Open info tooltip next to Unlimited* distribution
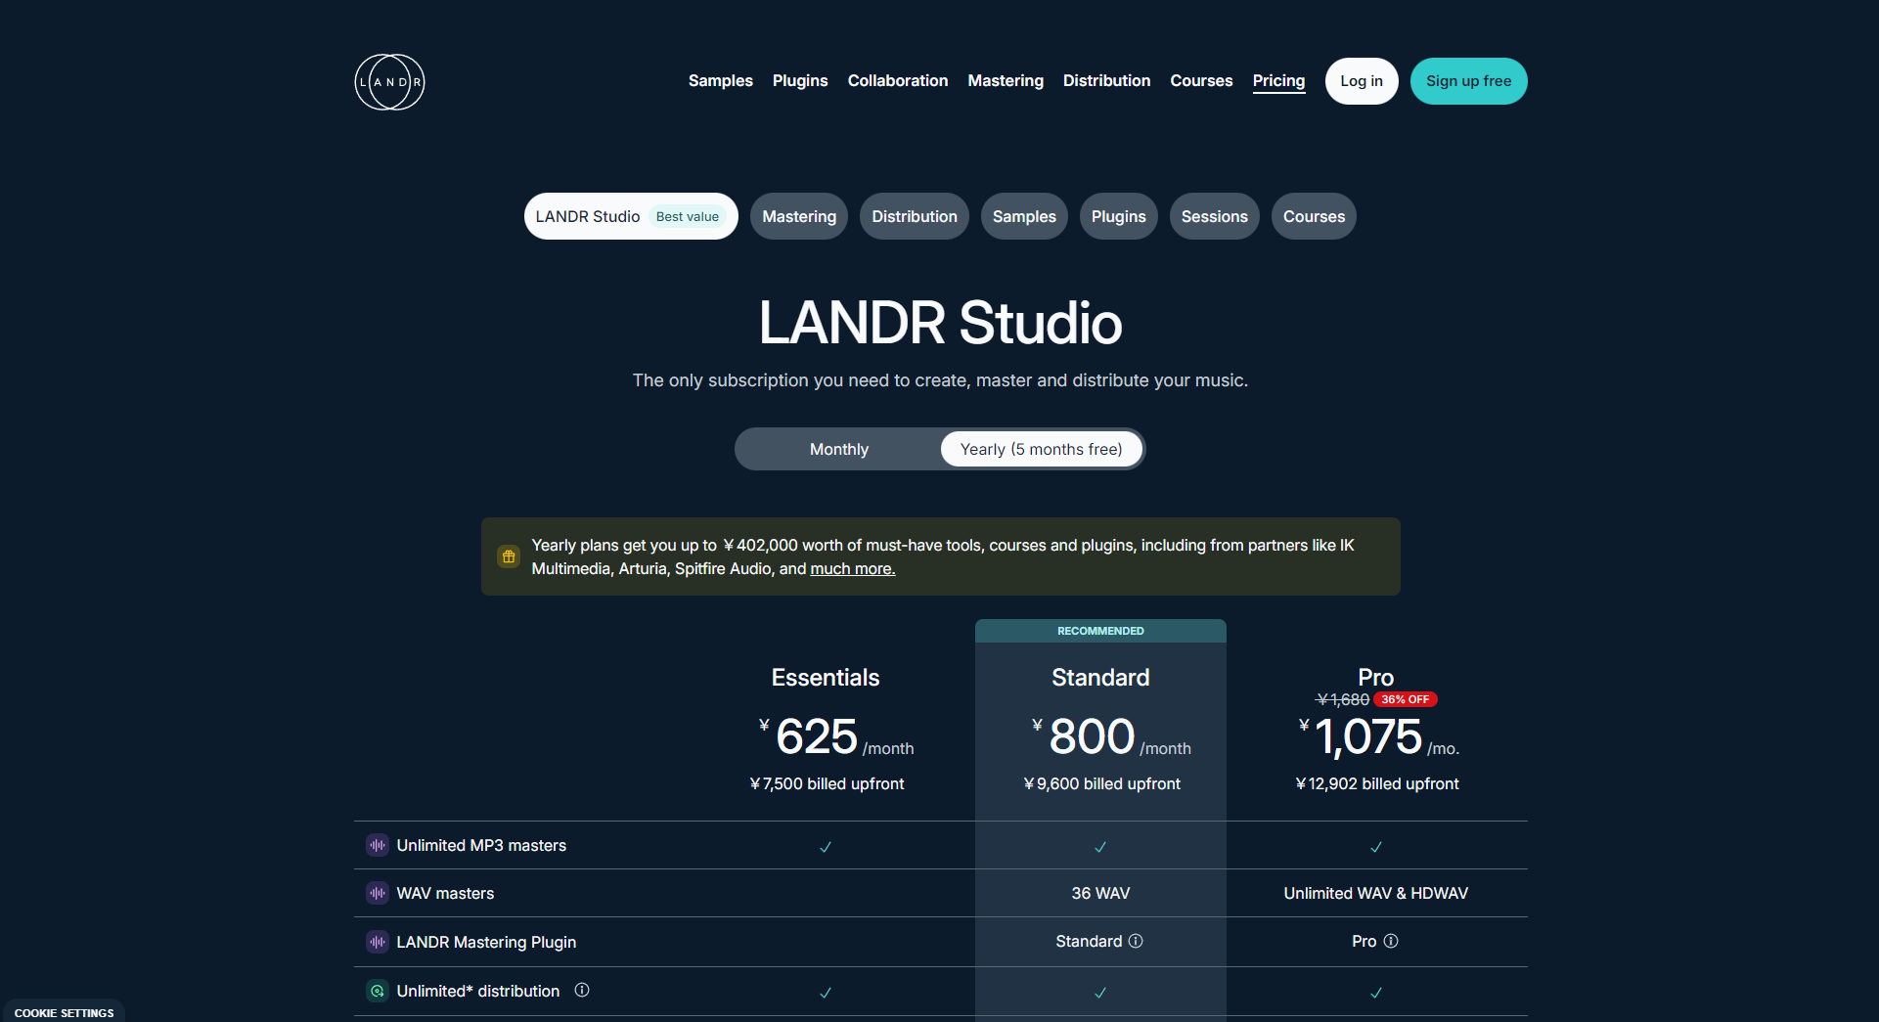This screenshot has width=1879, height=1022. [582, 991]
